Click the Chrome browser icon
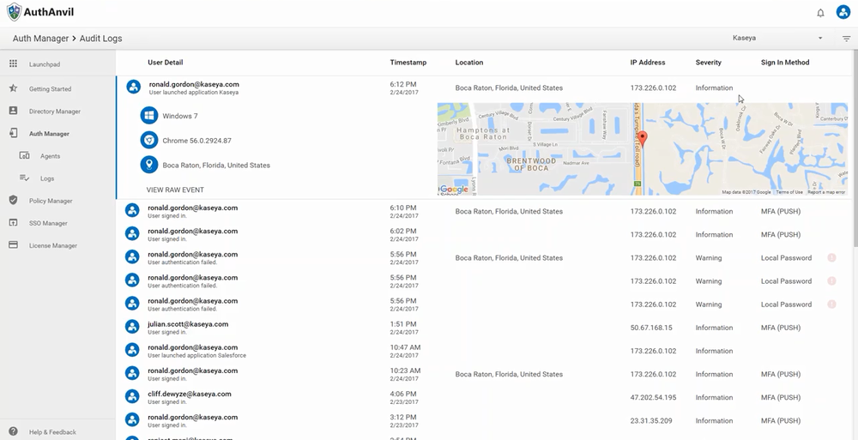Image resolution: width=858 pixels, height=440 pixels. pos(148,140)
